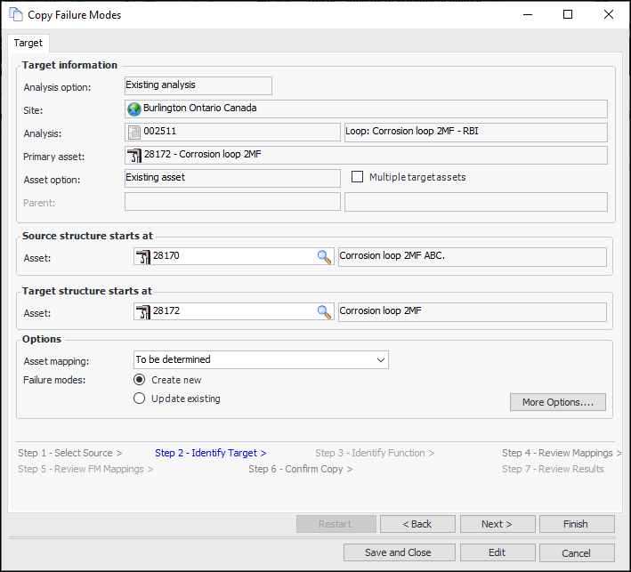Click the source asset magnifier search icon
The width and height of the screenshot is (631, 572).
pos(324,257)
